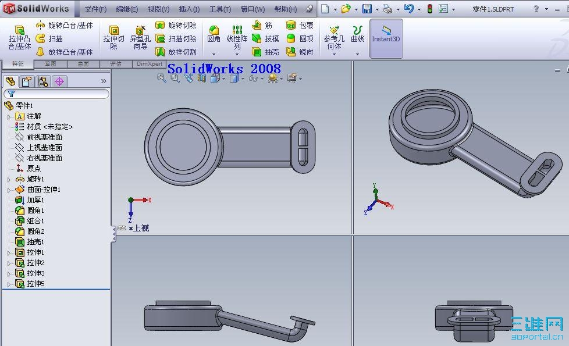Screen dimensions: 569x346
Task: Select the Draft (拔模) tool
Action: [265, 38]
